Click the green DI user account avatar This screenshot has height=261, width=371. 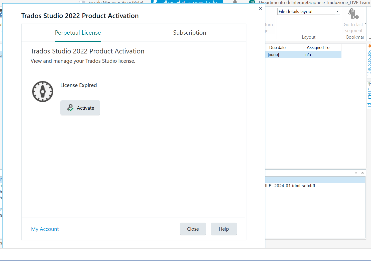coord(252,2)
